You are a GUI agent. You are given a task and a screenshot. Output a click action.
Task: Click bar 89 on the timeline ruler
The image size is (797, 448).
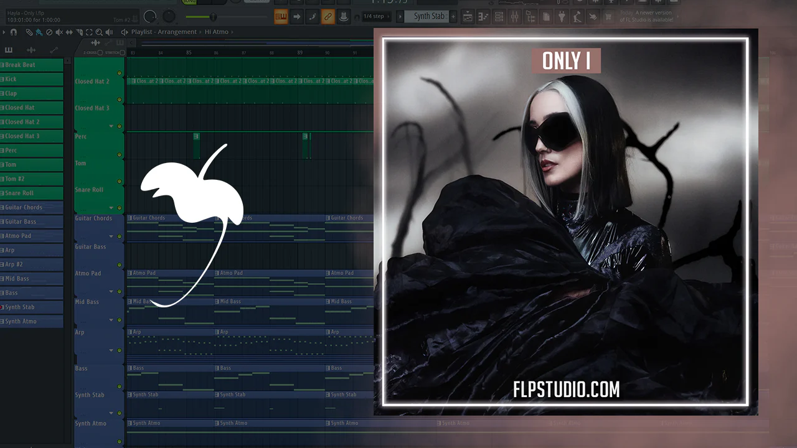point(300,53)
